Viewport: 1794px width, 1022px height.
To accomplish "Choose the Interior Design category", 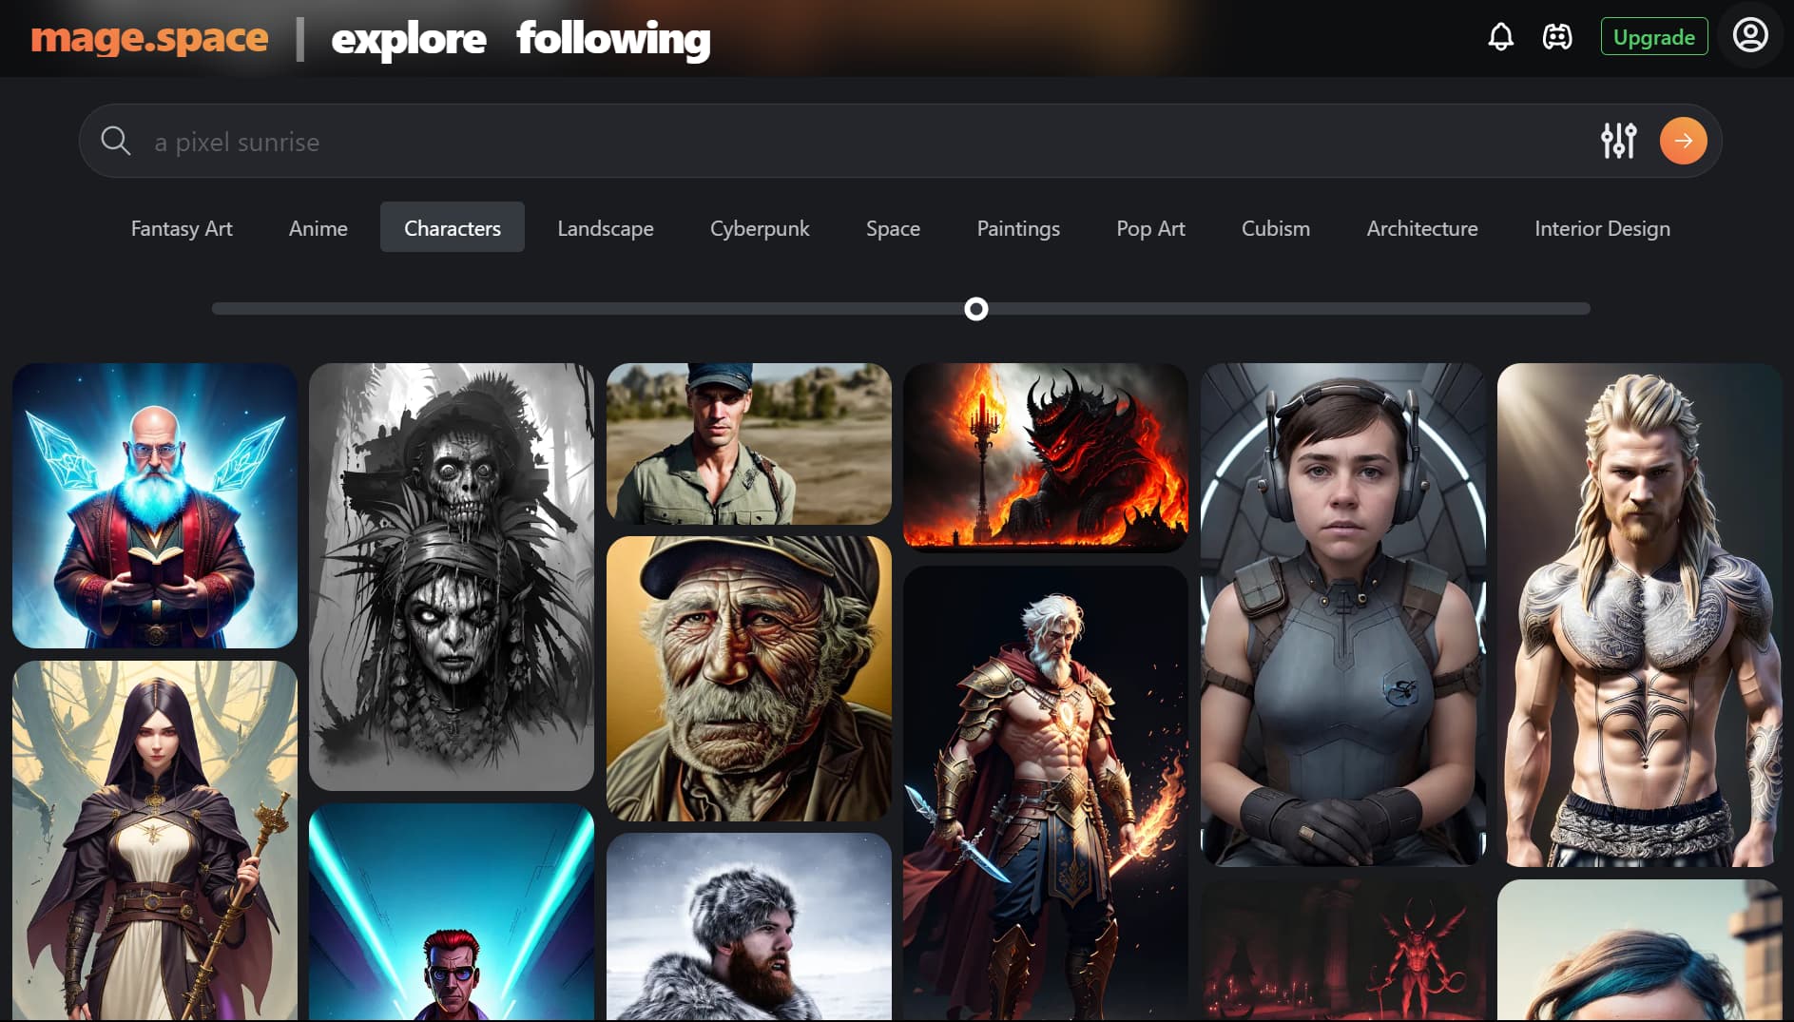I will [x=1601, y=228].
